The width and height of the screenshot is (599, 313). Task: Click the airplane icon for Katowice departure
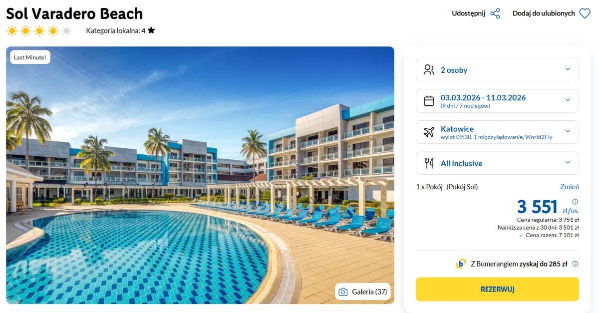point(429,132)
